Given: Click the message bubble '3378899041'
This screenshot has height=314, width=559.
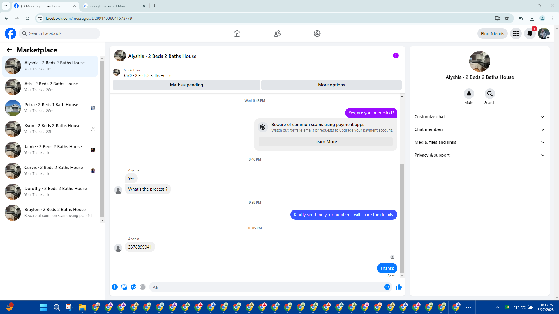Looking at the screenshot, I should (140, 247).
